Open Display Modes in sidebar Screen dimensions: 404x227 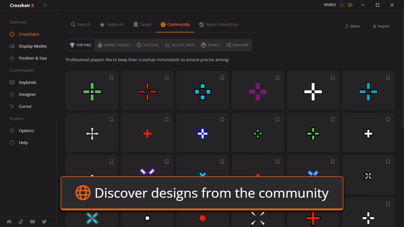pyautogui.click(x=28, y=46)
